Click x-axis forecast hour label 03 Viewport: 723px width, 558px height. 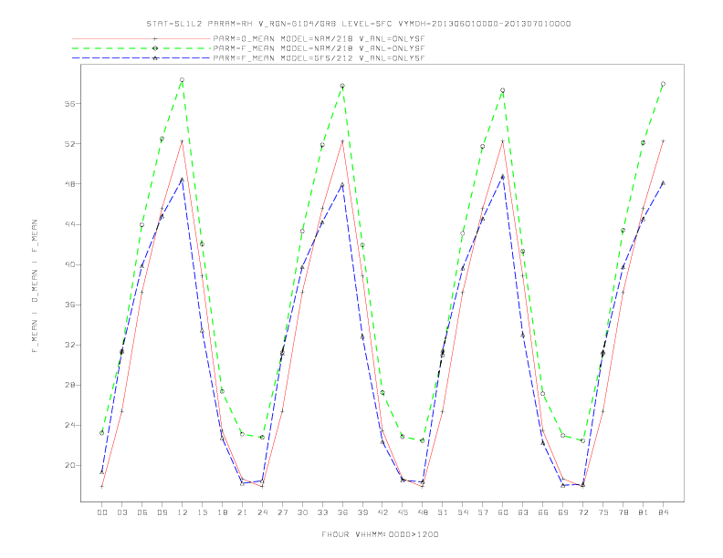click(x=121, y=512)
